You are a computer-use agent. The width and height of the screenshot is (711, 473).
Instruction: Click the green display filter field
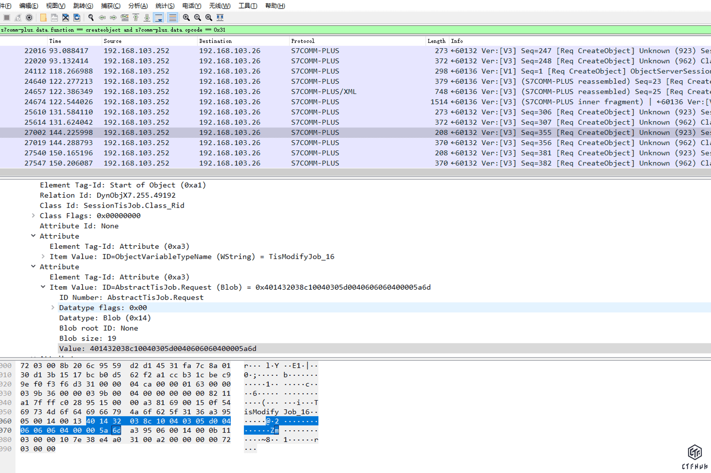(x=324, y=30)
